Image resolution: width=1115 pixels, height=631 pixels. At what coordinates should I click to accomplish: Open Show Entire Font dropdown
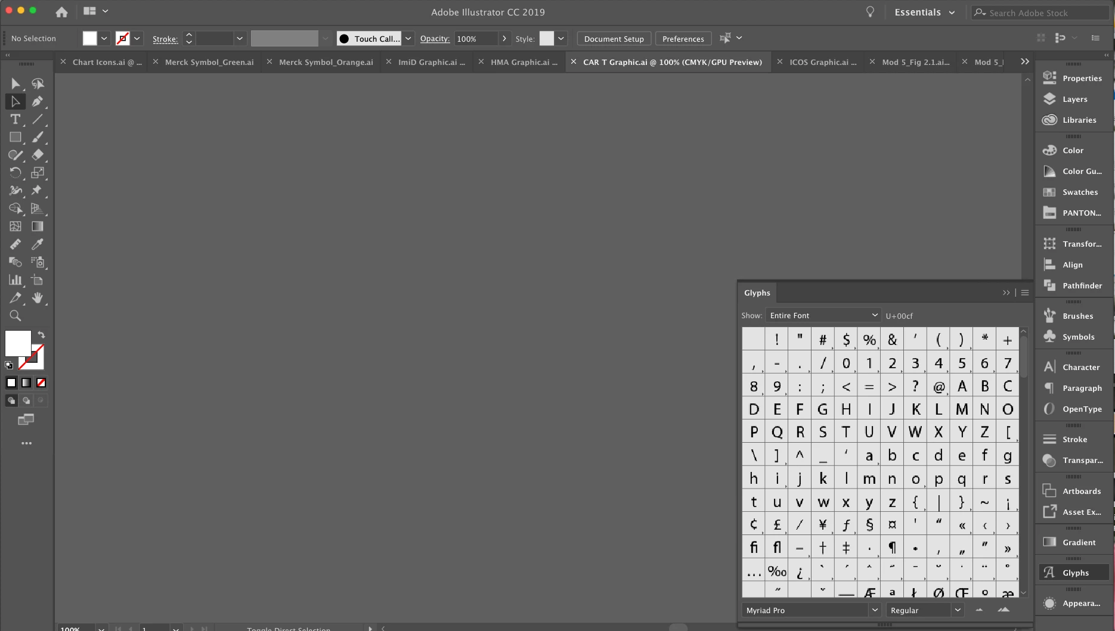[x=823, y=315]
